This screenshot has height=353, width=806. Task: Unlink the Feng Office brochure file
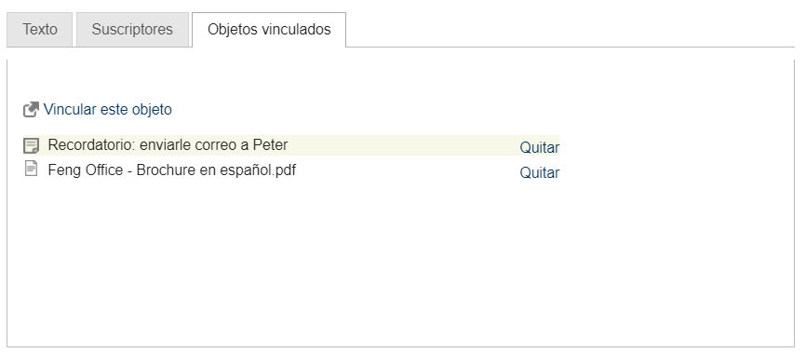click(539, 172)
